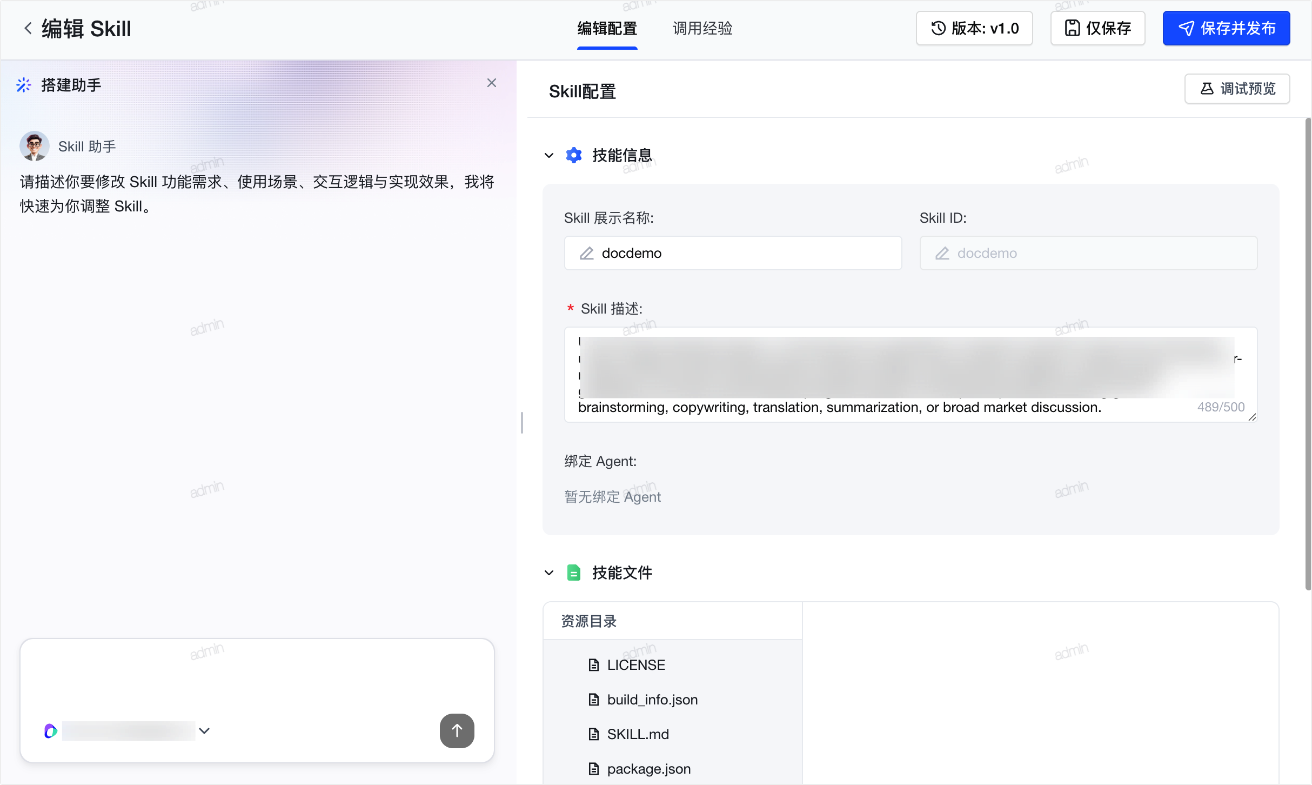Open the 版本: v1.0 version history
Screen dimensions: 1312x785
(x=974, y=28)
